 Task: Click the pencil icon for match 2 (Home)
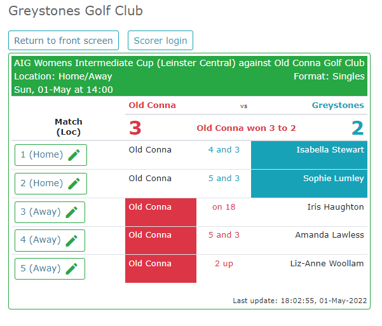[74, 184]
